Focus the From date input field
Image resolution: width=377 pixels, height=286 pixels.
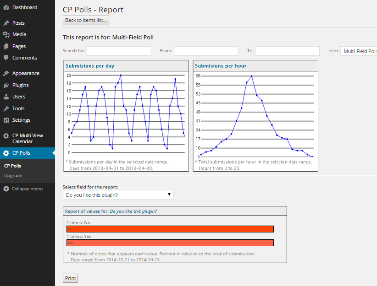click(x=206, y=51)
